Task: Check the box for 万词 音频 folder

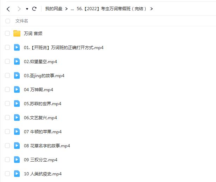Action: pos(7,34)
